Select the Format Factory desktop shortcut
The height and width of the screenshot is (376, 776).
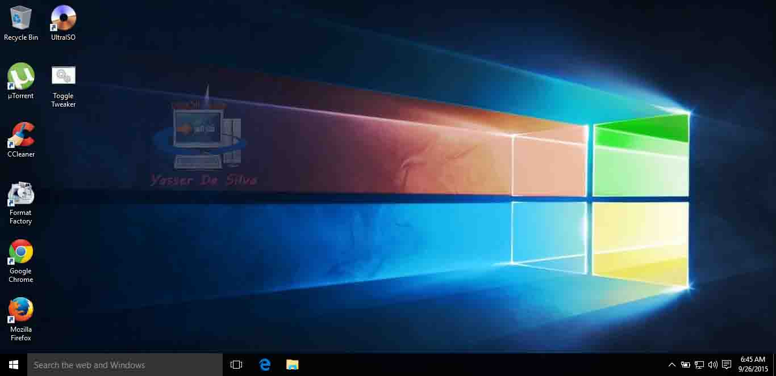tap(21, 203)
